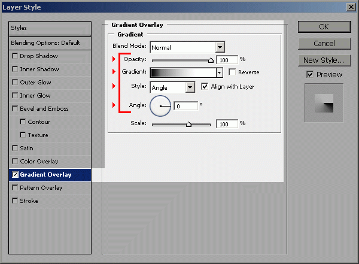The width and height of the screenshot is (359, 264).
Task: Click the Angle dial control
Action: 160,106
